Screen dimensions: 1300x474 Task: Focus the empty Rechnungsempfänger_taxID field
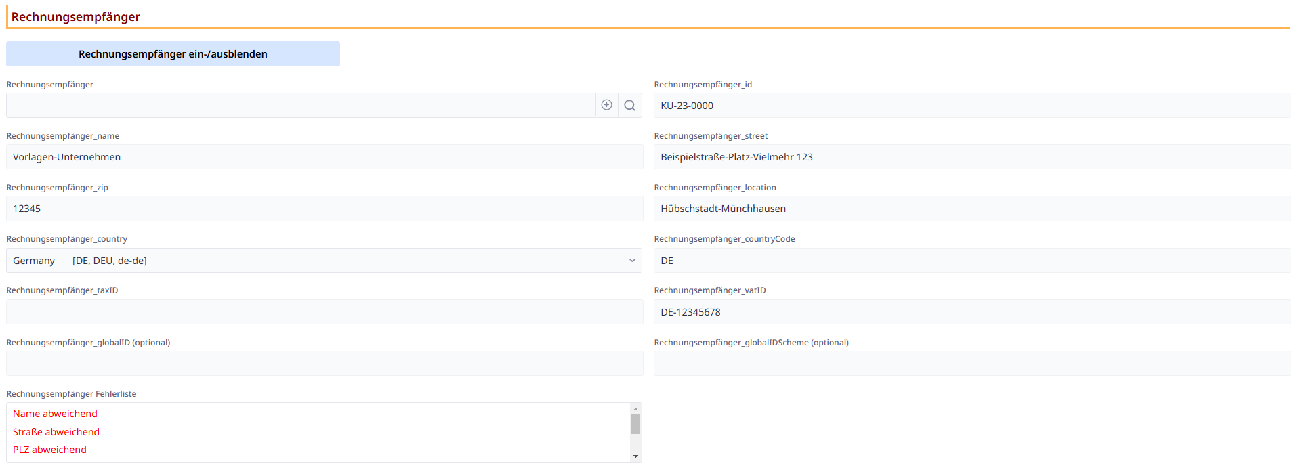coord(324,312)
